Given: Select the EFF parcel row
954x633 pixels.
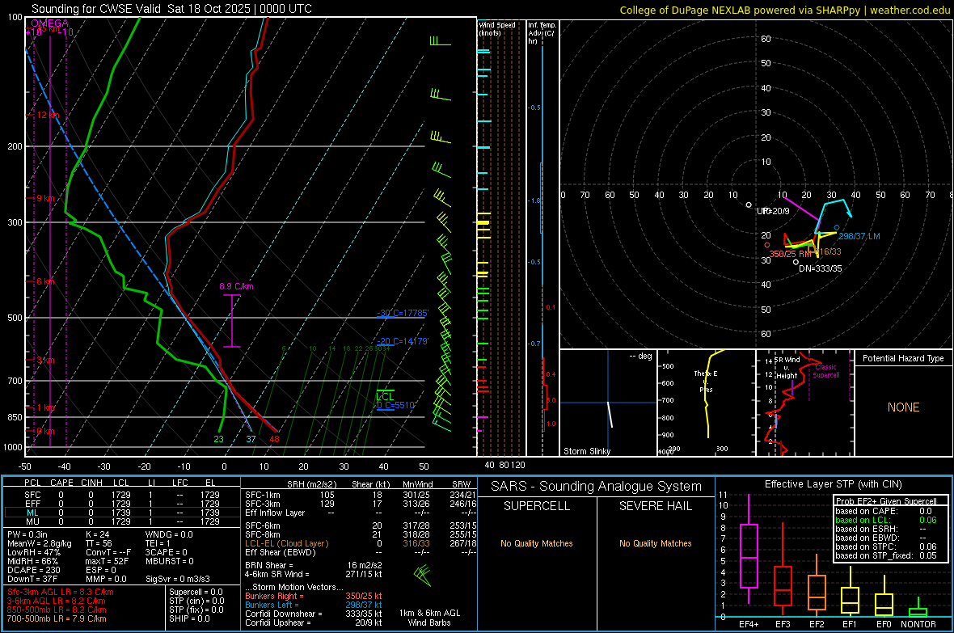Looking at the screenshot, I should [122, 504].
